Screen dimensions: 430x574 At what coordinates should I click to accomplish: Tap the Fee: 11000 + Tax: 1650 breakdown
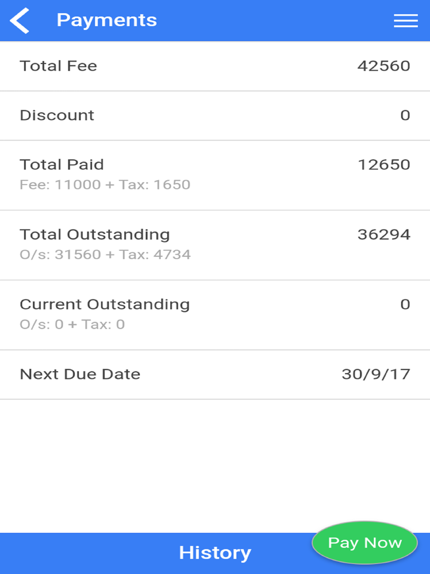point(105,185)
